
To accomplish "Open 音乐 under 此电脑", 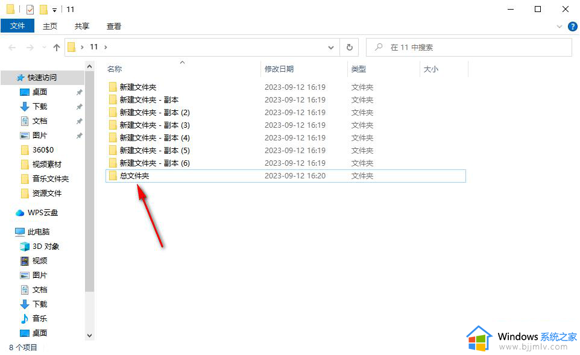I will tap(40, 318).
